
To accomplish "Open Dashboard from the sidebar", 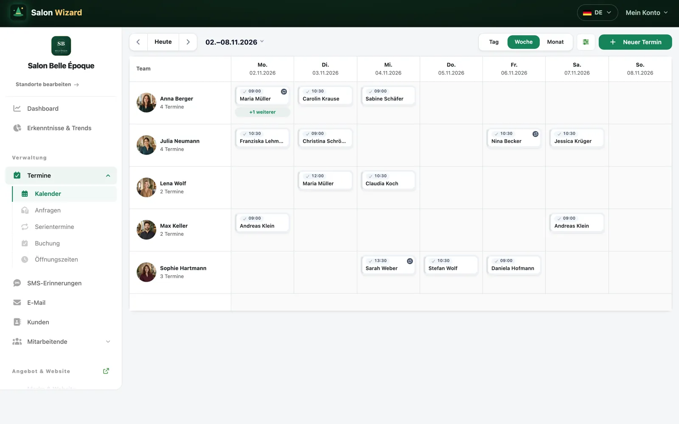I will [61, 109].
